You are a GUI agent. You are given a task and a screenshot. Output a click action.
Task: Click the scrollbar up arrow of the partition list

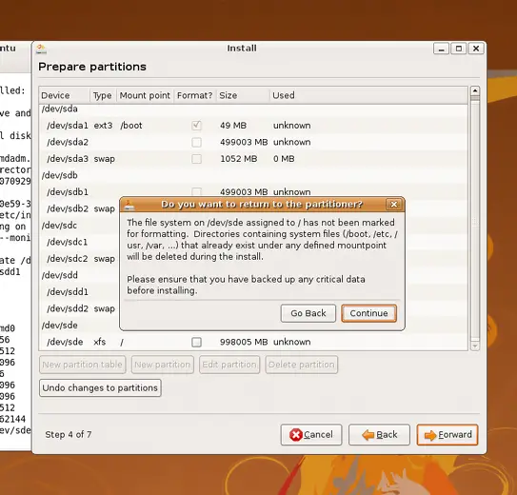pos(475,90)
